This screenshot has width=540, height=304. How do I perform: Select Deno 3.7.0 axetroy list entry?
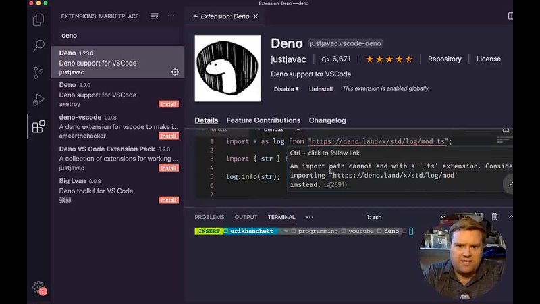pos(117,95)
